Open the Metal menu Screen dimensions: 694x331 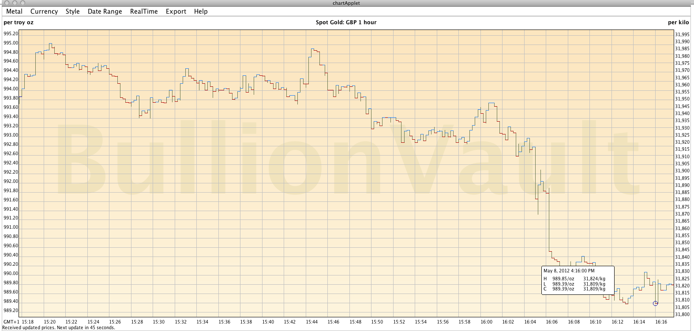pyautogui.click(x=14, y=11)
